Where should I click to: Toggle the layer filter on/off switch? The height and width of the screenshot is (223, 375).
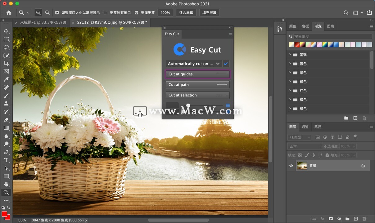tap(355, 136)
